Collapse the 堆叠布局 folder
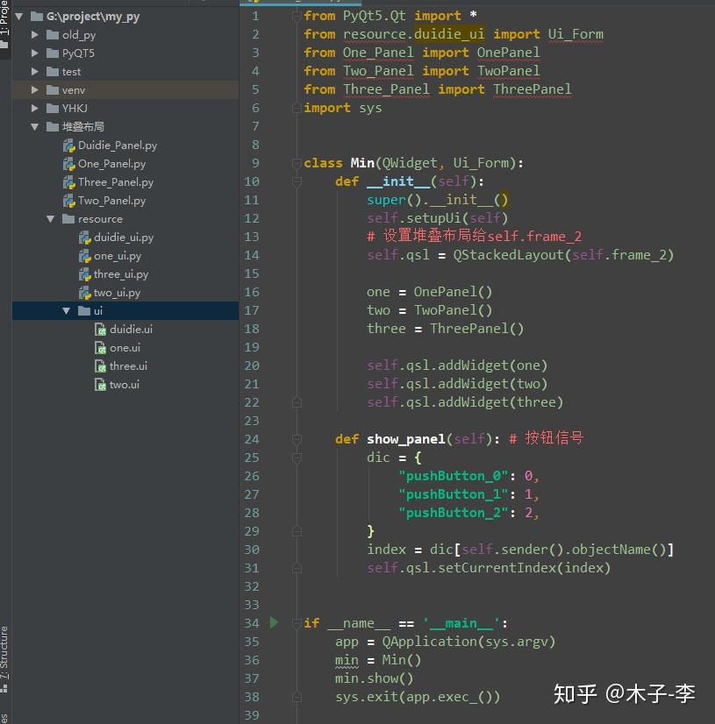The width and height of the screenshot is (715, 724). [34, 125]
